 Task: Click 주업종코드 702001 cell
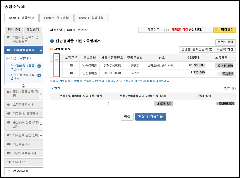(135, 65)
